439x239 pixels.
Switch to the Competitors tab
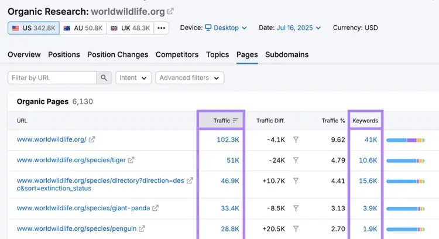[x=177, y=54]
